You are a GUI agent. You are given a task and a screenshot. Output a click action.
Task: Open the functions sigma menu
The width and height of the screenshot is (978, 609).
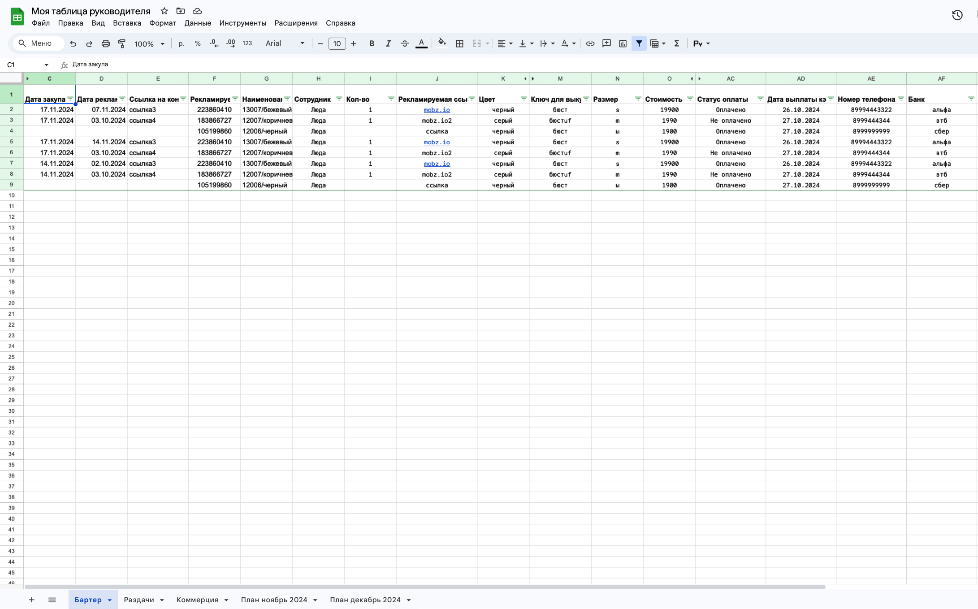pyautogui.click(x=677, y=43)
